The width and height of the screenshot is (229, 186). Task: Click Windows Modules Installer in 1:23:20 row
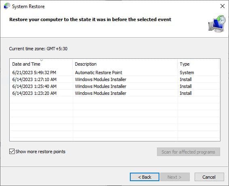point(101,93)
